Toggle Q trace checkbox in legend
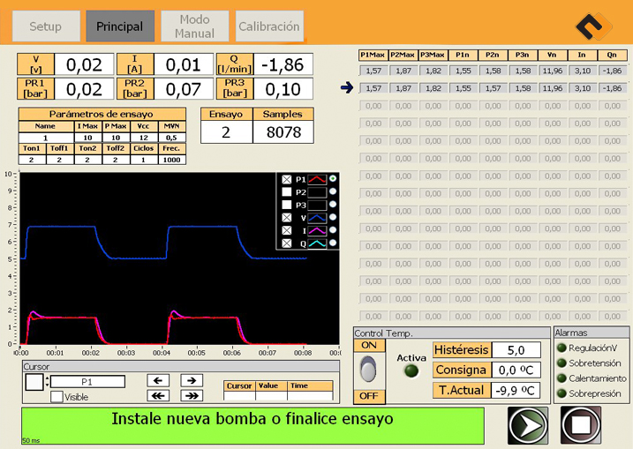This screenshot has height=449, width=633. pos(287,243)
